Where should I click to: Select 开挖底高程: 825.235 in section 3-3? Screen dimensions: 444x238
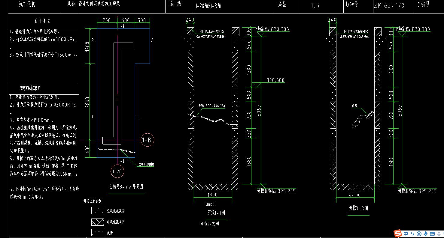[x=417, y=191]
